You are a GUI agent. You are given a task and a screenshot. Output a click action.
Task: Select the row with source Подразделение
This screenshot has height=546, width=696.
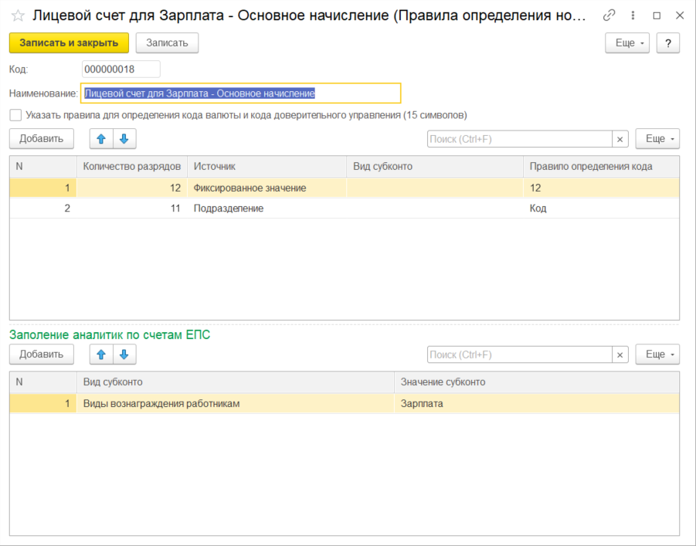(x=229, y=209)
